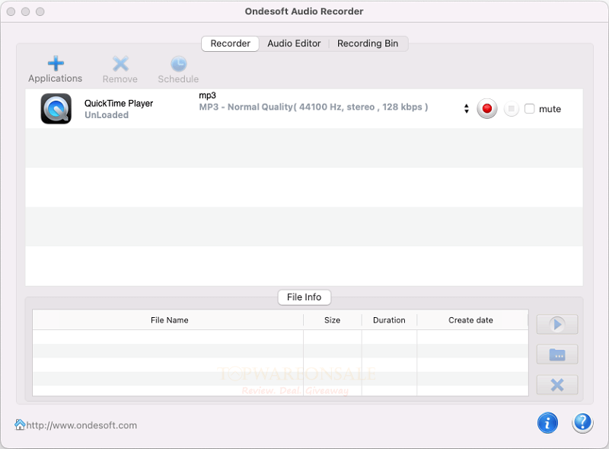Image resolution: width=609 pixels, height=449 pixels.
Task: Click the home icon beside the URL
Action: click(x=20, y=425)
